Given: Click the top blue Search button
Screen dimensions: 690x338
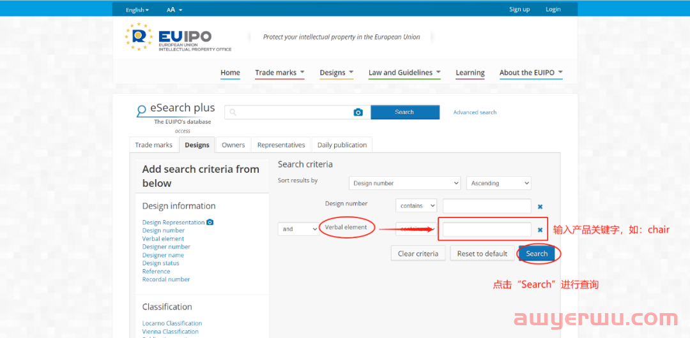Looking at the screenshot, I should point(405,112).
